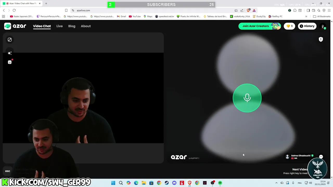Open the sparkle effects button
The height and width of the screenshot is (187, 333).
pos(10,53)
